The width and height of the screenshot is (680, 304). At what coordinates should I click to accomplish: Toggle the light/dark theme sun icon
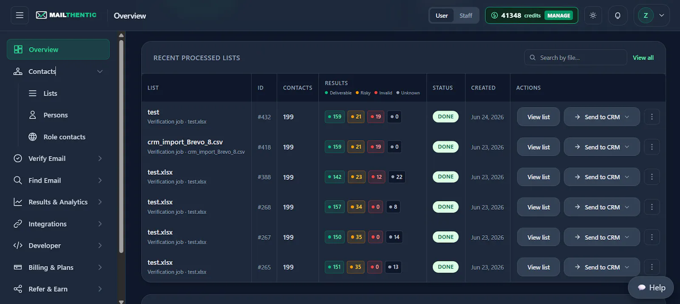[593, 15]
